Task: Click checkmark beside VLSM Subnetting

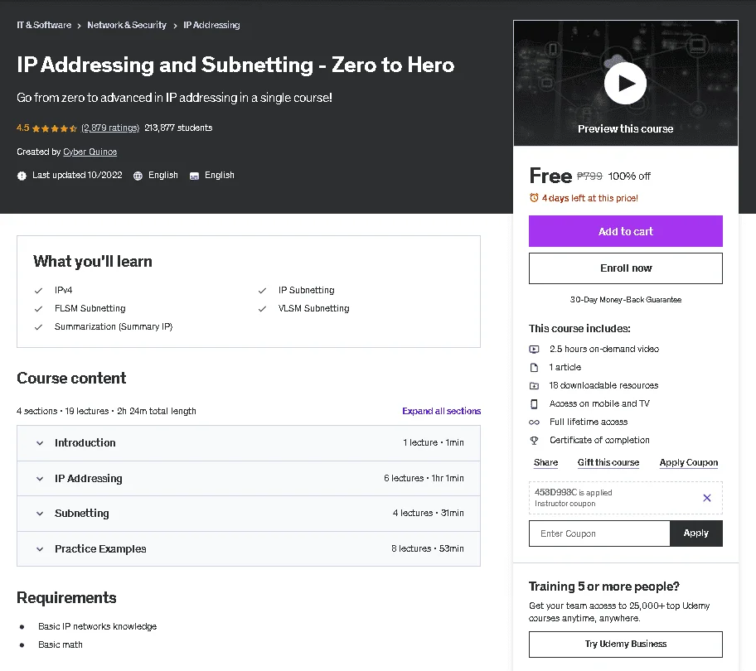Action: [262, 309]
